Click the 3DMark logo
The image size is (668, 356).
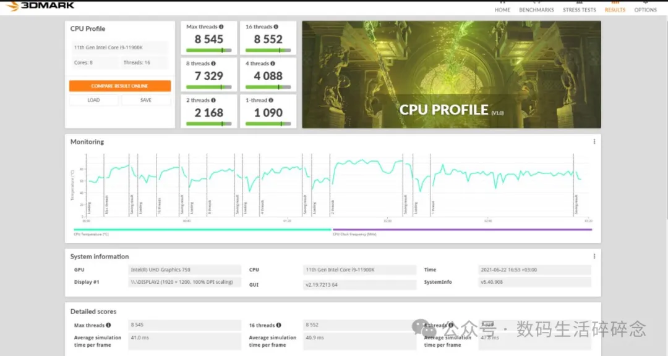(40, 5)
